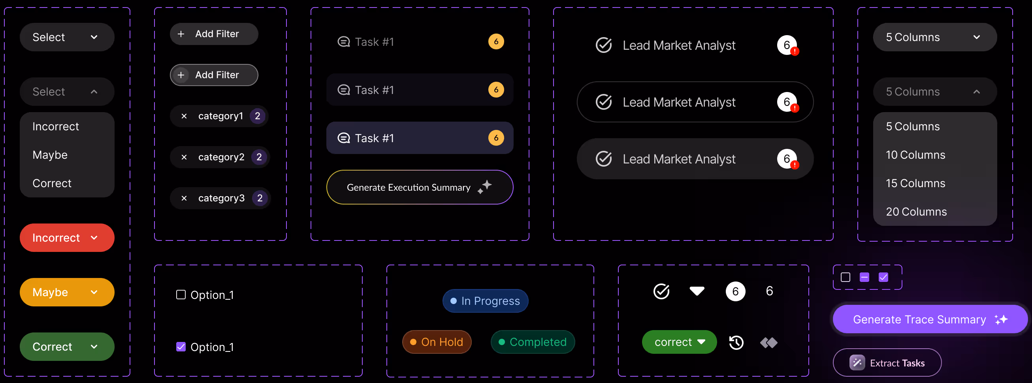Click the standalone white down-triangle icon
Screen dimensions: 1032x383
697,291
